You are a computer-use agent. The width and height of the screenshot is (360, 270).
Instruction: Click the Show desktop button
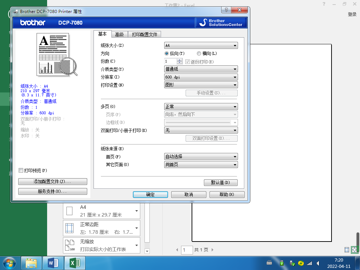[x=358, y=263]
